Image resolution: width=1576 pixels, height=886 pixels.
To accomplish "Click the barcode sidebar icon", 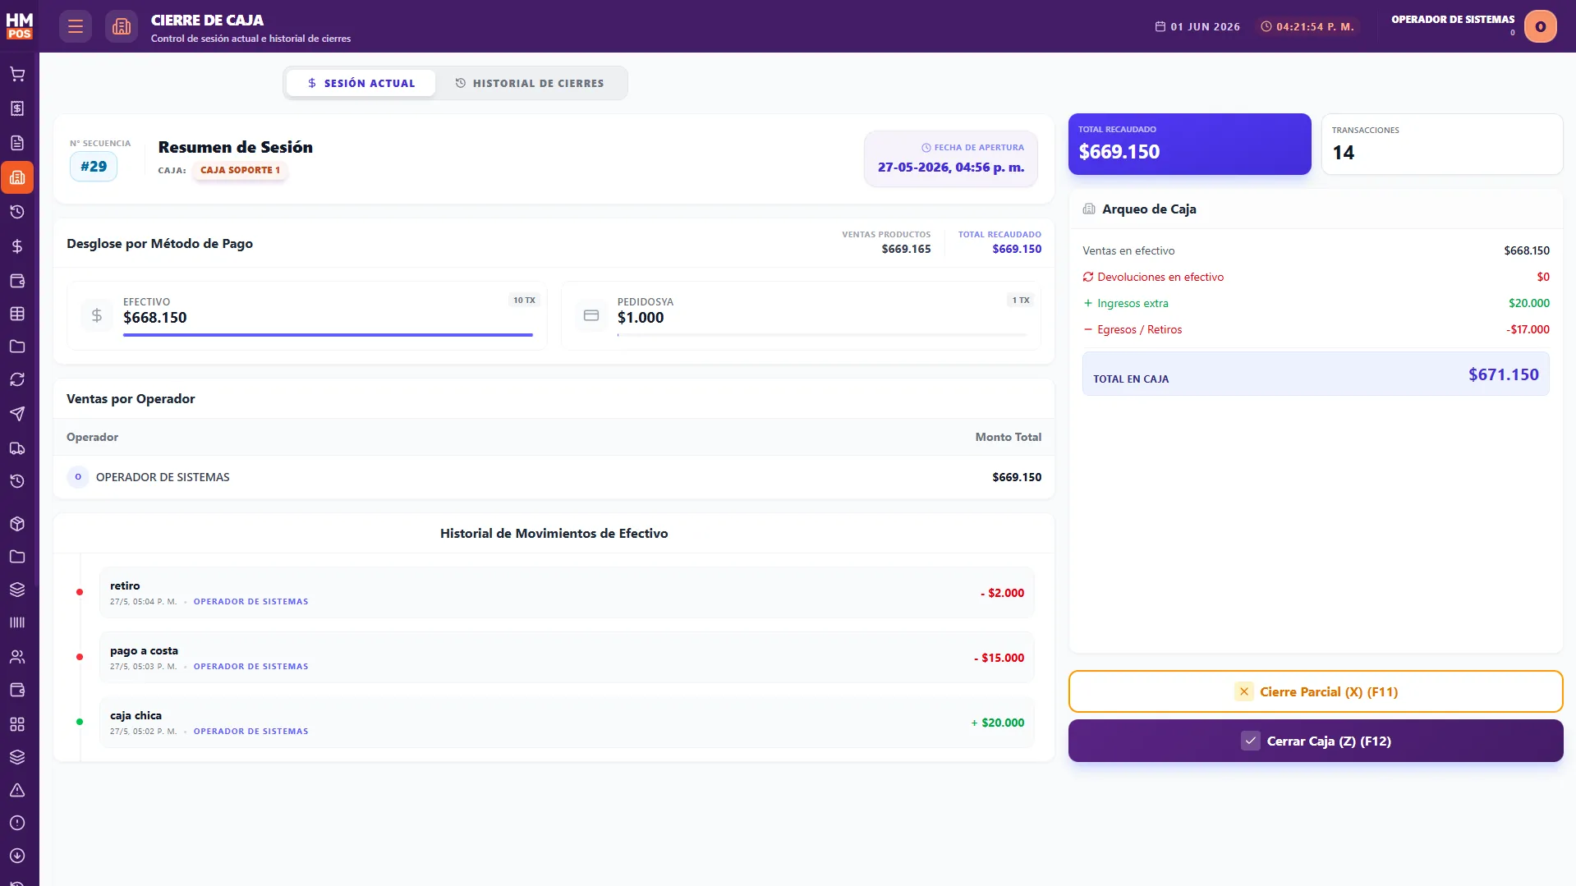I will pyautogui.click(x=17, y=622).
